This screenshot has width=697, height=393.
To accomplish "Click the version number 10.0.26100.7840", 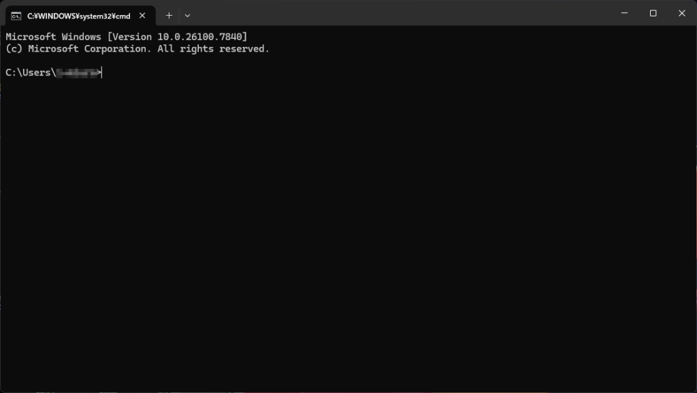I will [x=199, y=37].
